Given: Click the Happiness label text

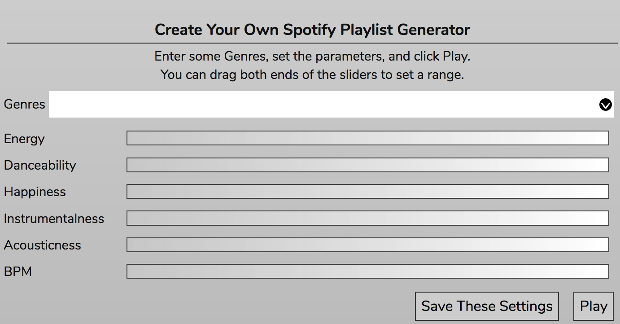Looking at the screenshot, I should [x=35, y=192].
